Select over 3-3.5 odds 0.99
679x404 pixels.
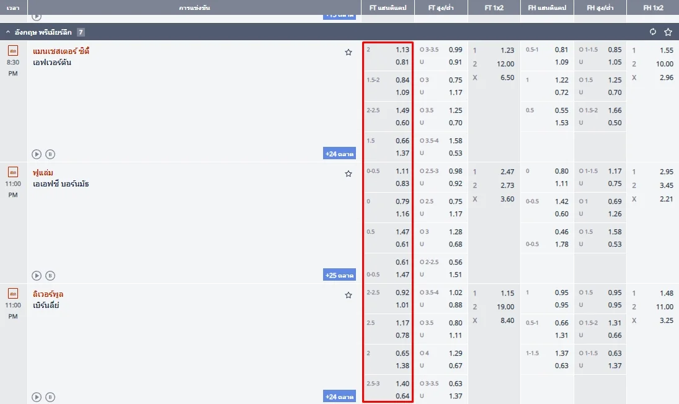click(456, 50)
